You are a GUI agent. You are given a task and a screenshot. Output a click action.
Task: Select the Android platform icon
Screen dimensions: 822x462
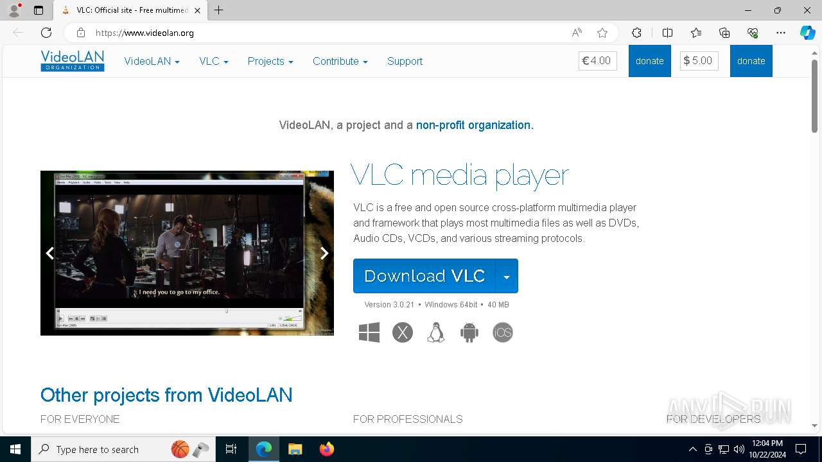coord(469,332)
